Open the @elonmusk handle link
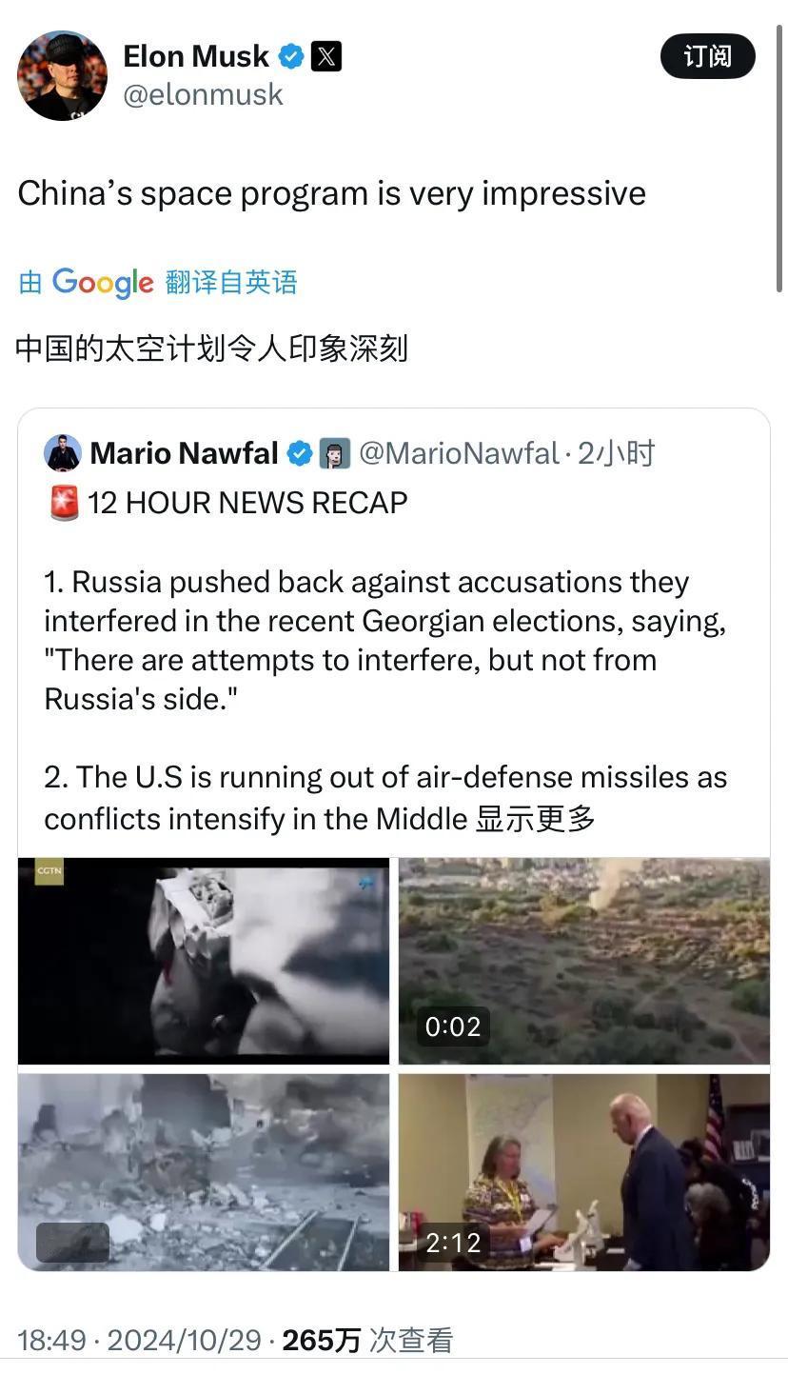This screenshot has width=788, height=1374. [204, 94]
